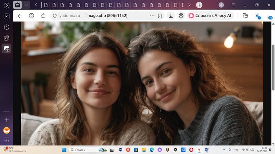Image resolution: width=275 pixels, height=154 pixels.
Task: Show previous tabs with the left chevron
Action: click(36, 5)
